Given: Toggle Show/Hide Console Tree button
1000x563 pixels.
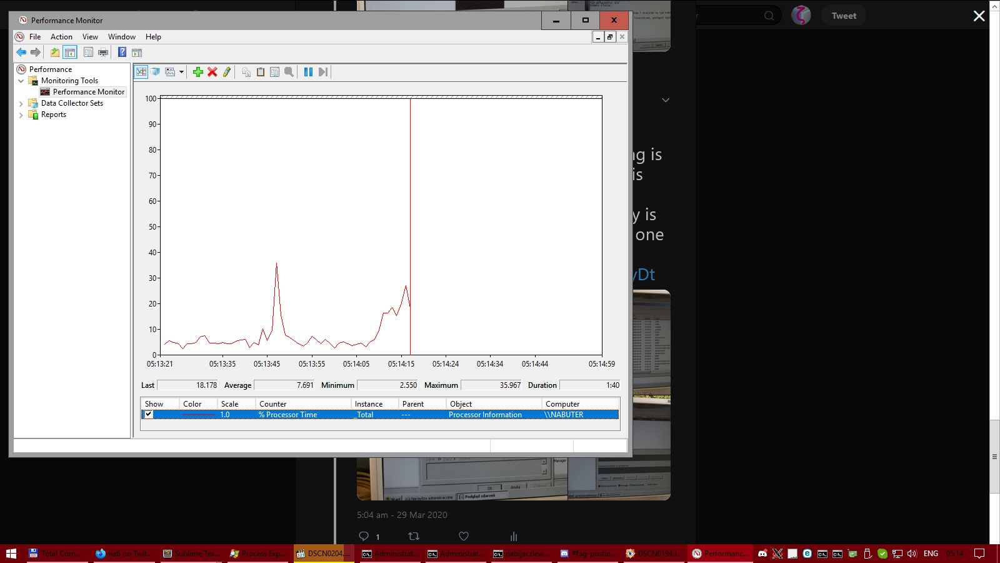Looking at the screenshot, I should (x=70, y=53).
